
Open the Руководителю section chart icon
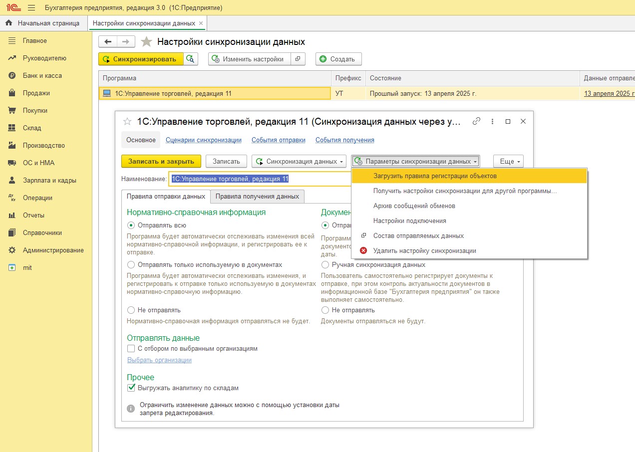point(12,58)
